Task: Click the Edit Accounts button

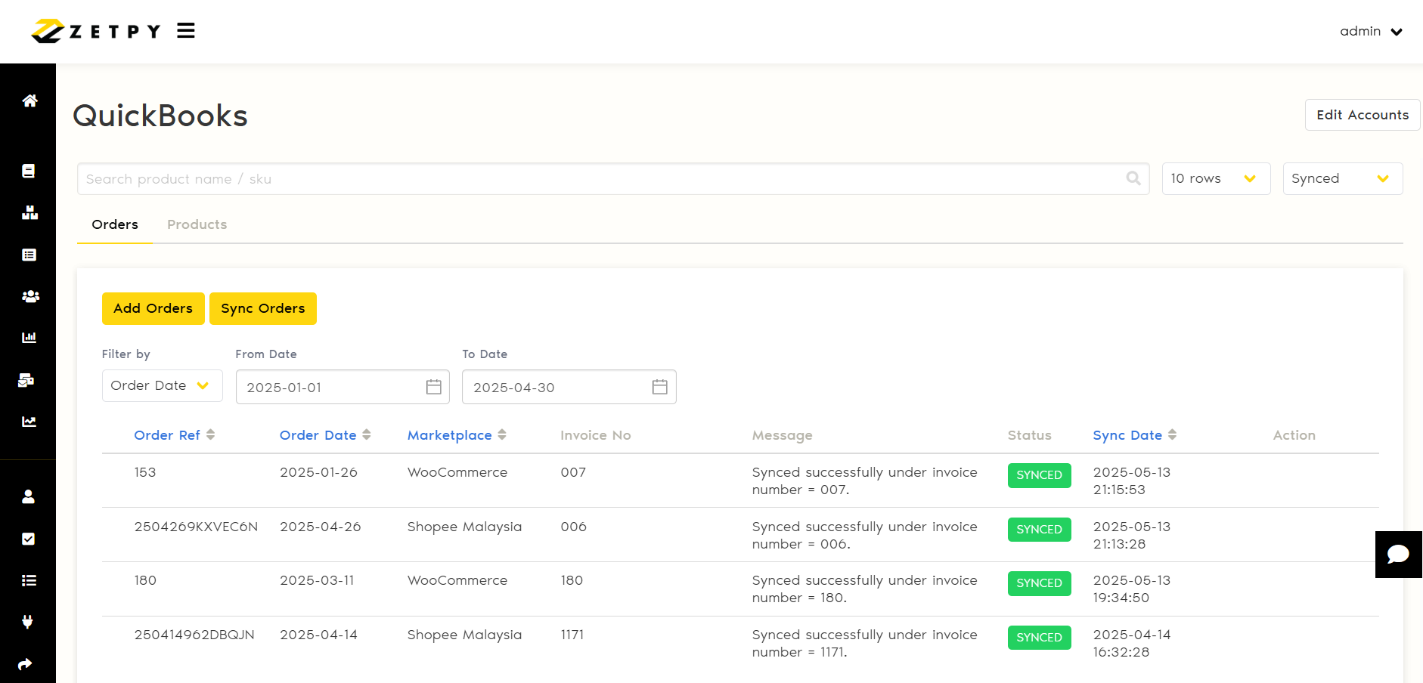Action: 1362,115
